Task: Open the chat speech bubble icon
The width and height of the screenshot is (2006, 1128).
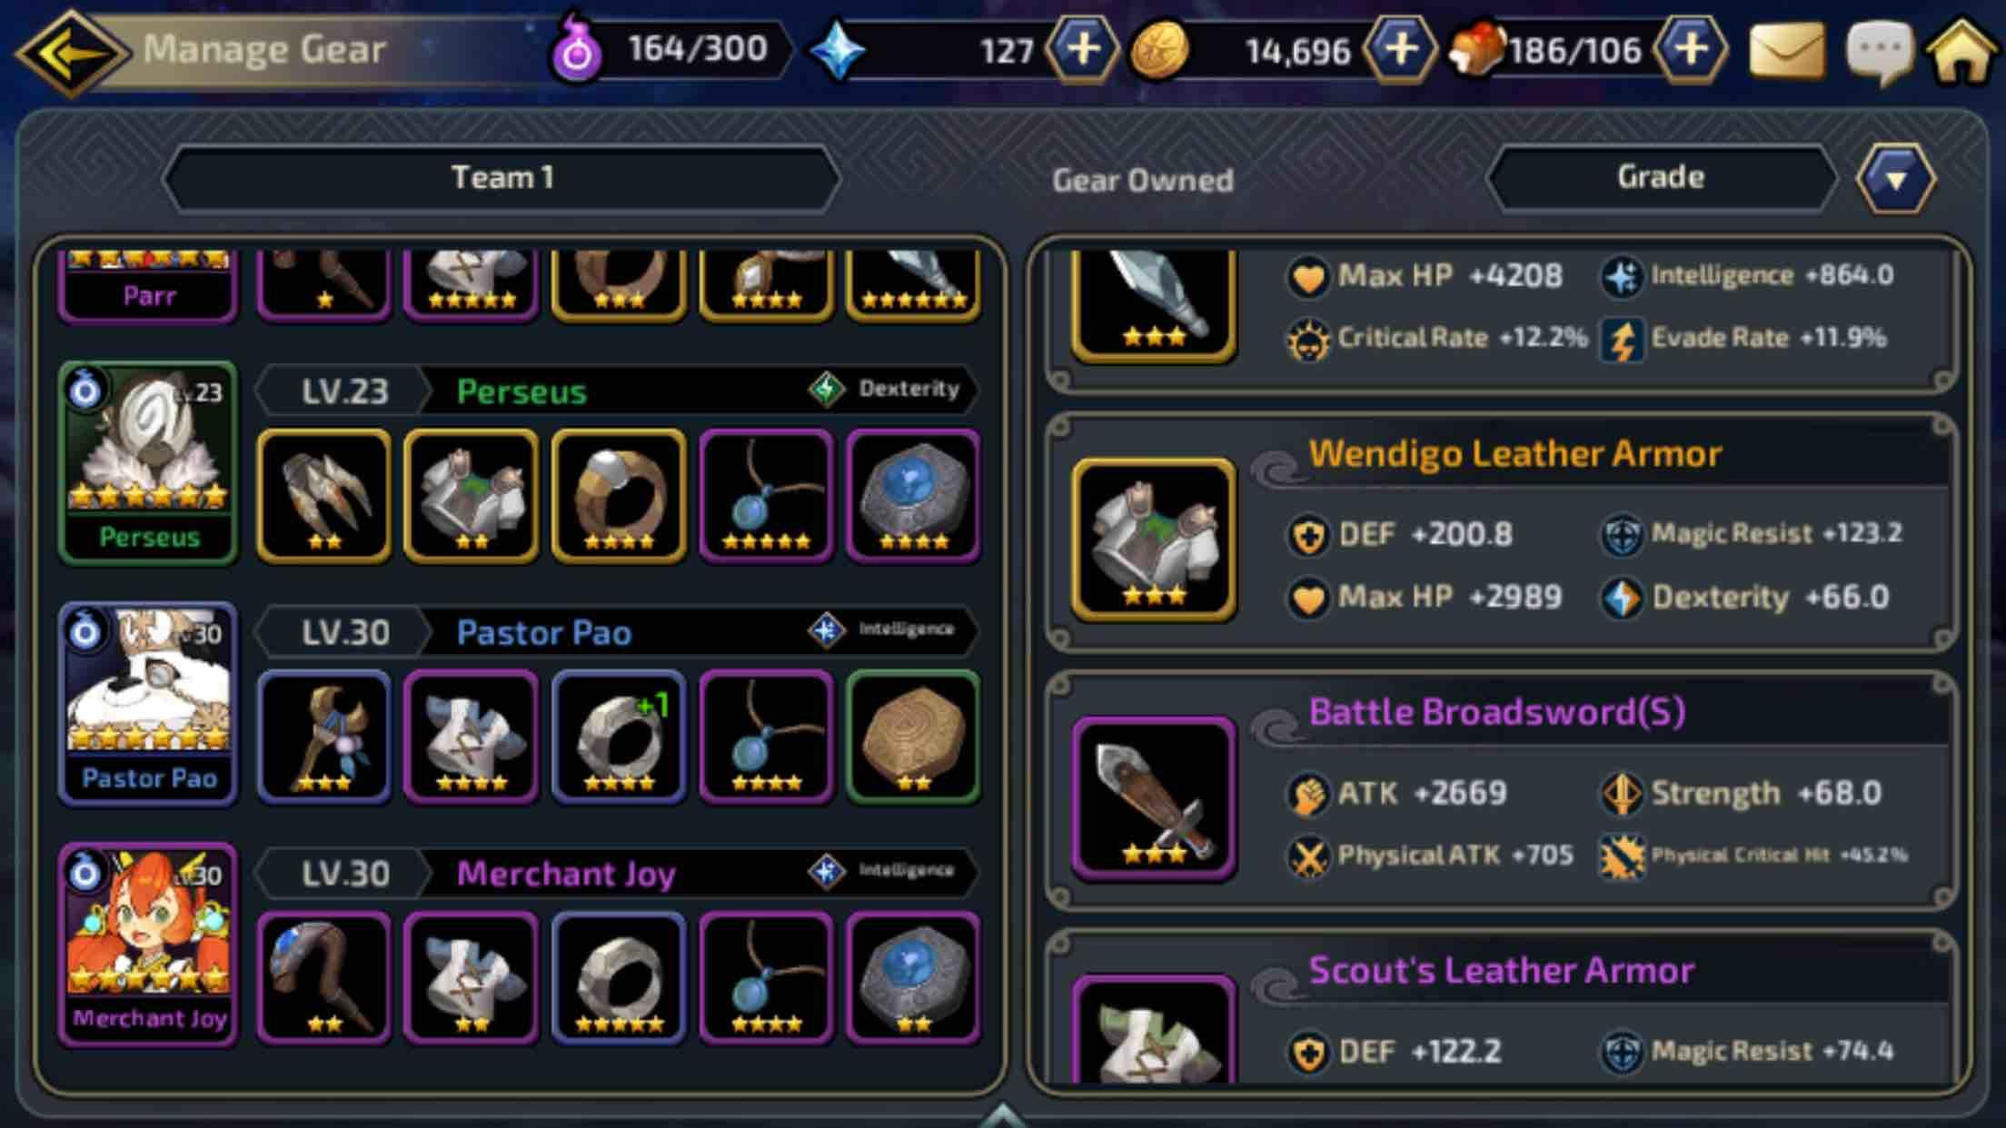Action: pyautogui.click(x=1880, y=50)
